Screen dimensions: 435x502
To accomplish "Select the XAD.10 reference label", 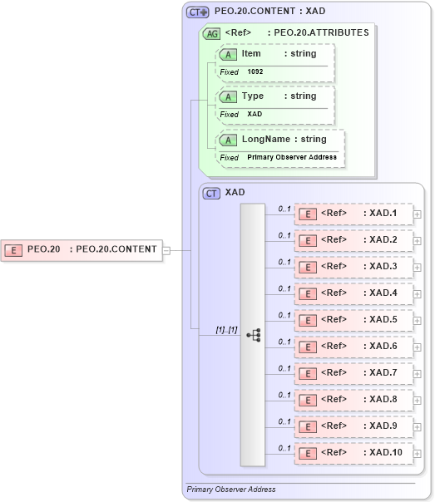I will coord(362,452).
